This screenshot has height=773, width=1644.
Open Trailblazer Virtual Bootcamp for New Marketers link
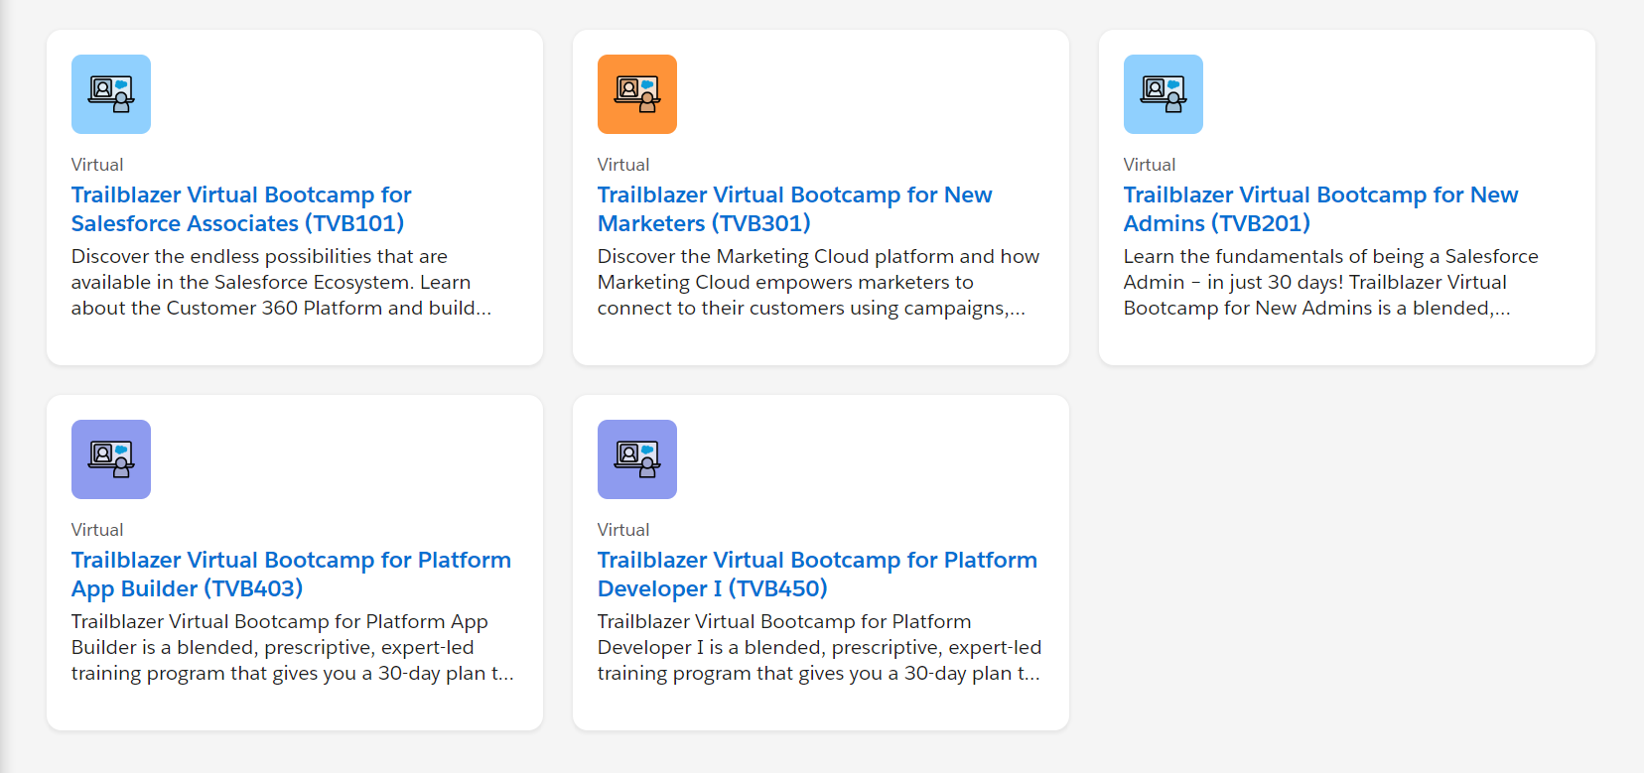point(795,209)
